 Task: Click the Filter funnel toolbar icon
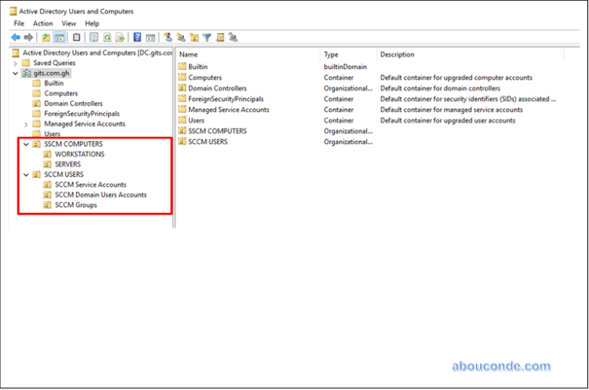click(207, 37)
